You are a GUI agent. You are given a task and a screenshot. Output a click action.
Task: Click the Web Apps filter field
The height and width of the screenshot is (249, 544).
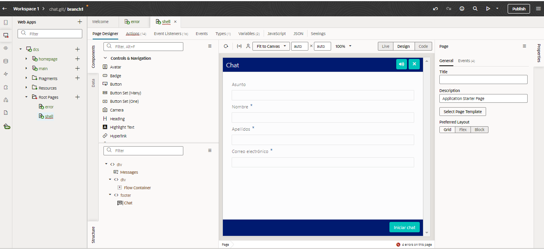pyautogui.click(x=50, y=34)
